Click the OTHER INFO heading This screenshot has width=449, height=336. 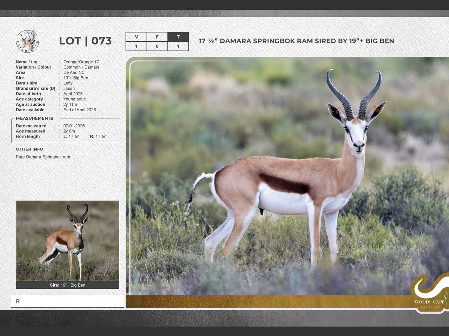[x=29, y=149]
